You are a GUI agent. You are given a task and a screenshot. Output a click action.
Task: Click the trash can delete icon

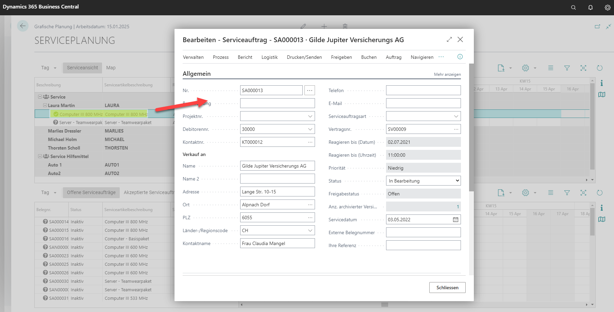click(345, 26)
